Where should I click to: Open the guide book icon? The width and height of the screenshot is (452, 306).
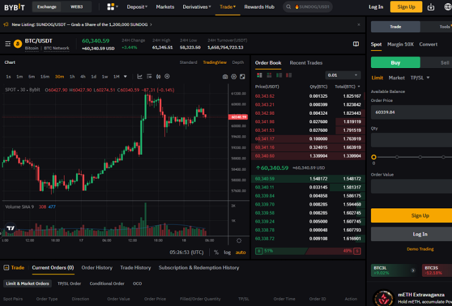point(356,44)
